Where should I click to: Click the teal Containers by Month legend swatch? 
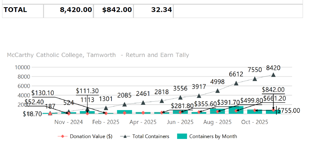[x=182, y=136]
